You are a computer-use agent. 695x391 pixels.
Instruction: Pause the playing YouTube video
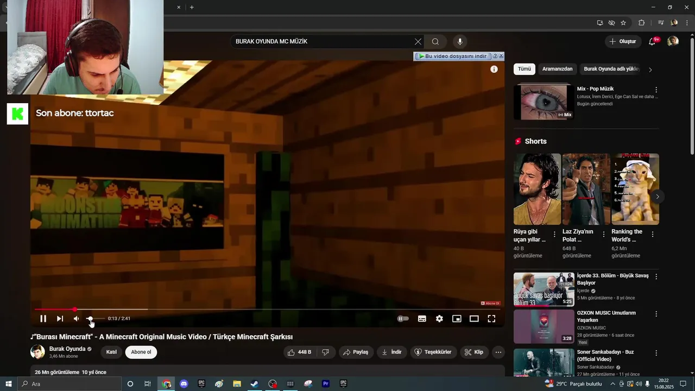[43, 319]
